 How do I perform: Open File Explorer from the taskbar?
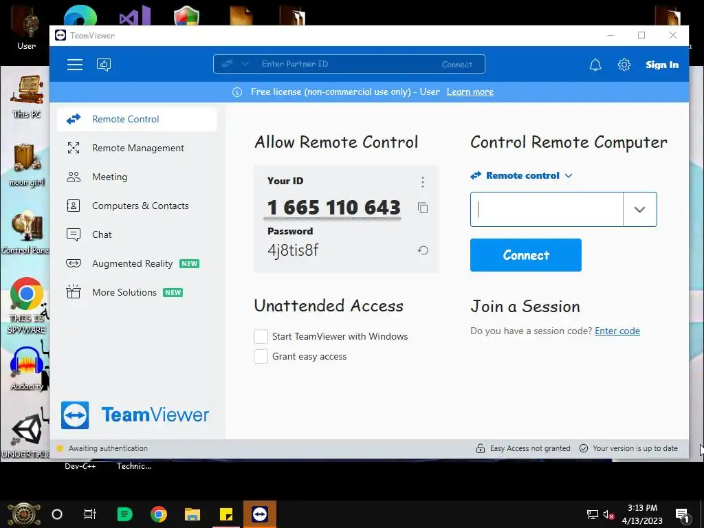[192, 514]
